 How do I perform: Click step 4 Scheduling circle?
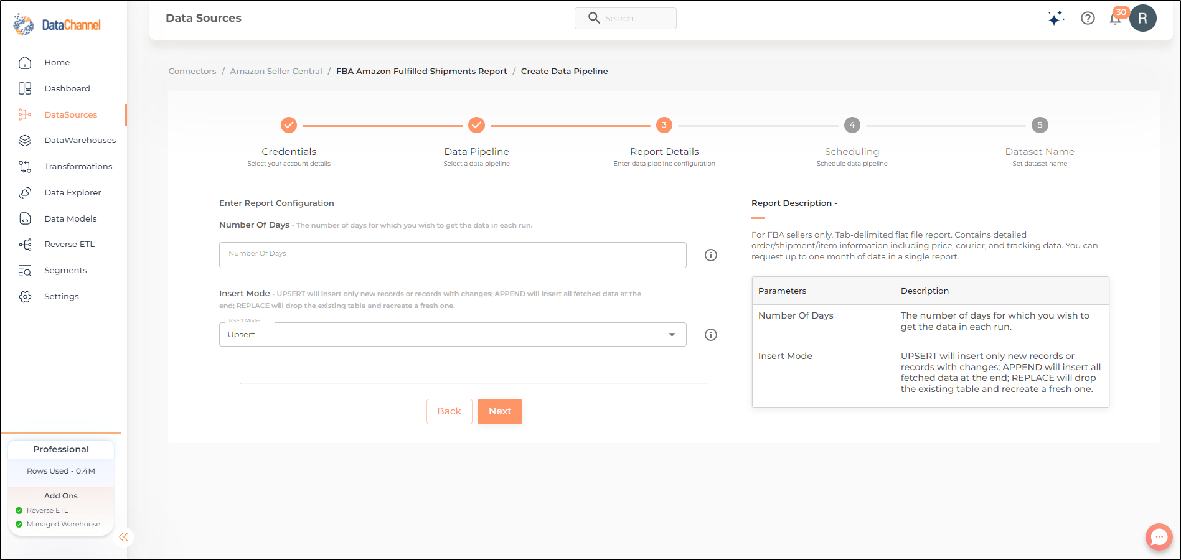[x=852, y=125]
